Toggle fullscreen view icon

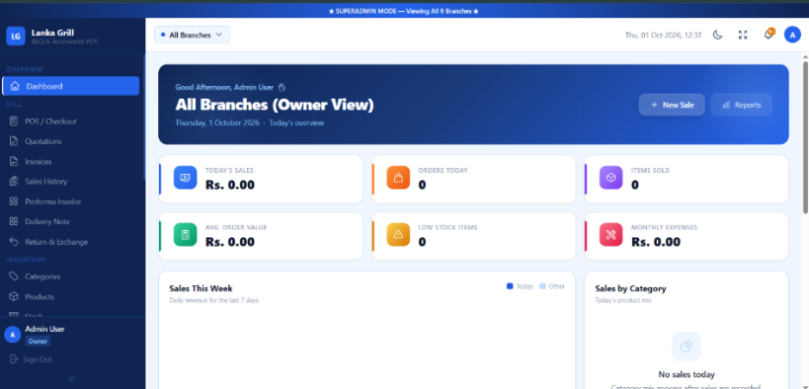coord(743,36)
